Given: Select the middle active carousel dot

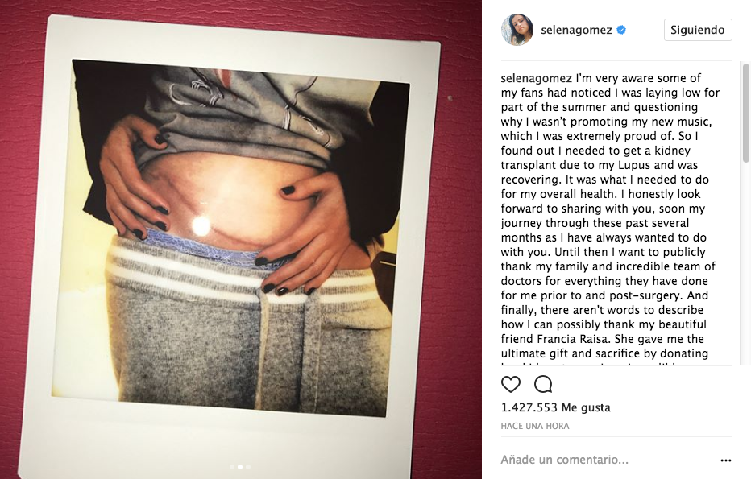Looking at the screenshot, I should pos(240,467).
